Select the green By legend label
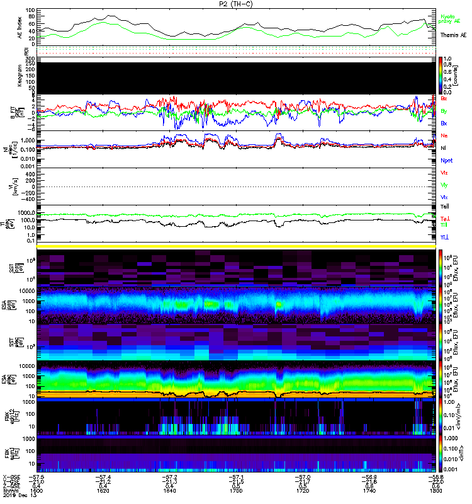472x504 pixels. [444, 112]
